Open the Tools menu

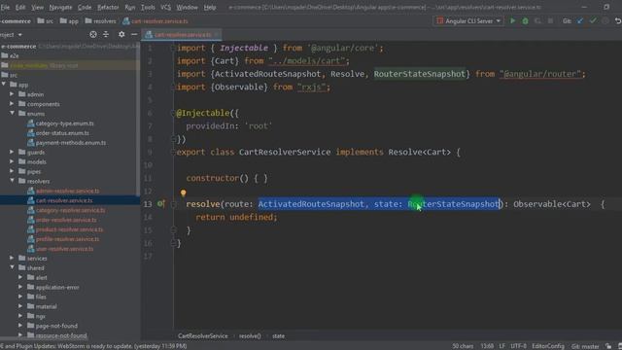[148, 7]
